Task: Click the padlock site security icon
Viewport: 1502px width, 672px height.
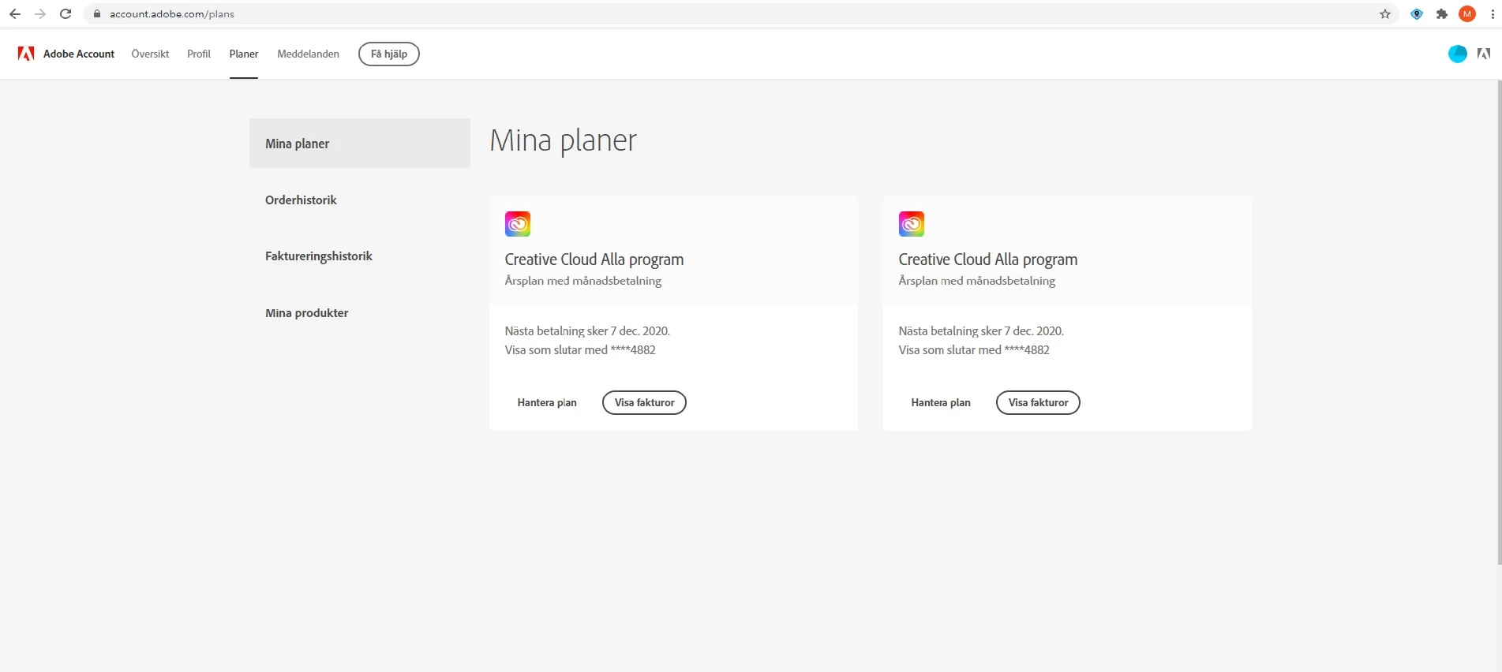Action: tap(97, 14)
